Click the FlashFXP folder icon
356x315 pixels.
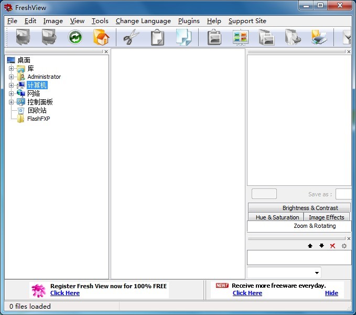tap(20, 119)
